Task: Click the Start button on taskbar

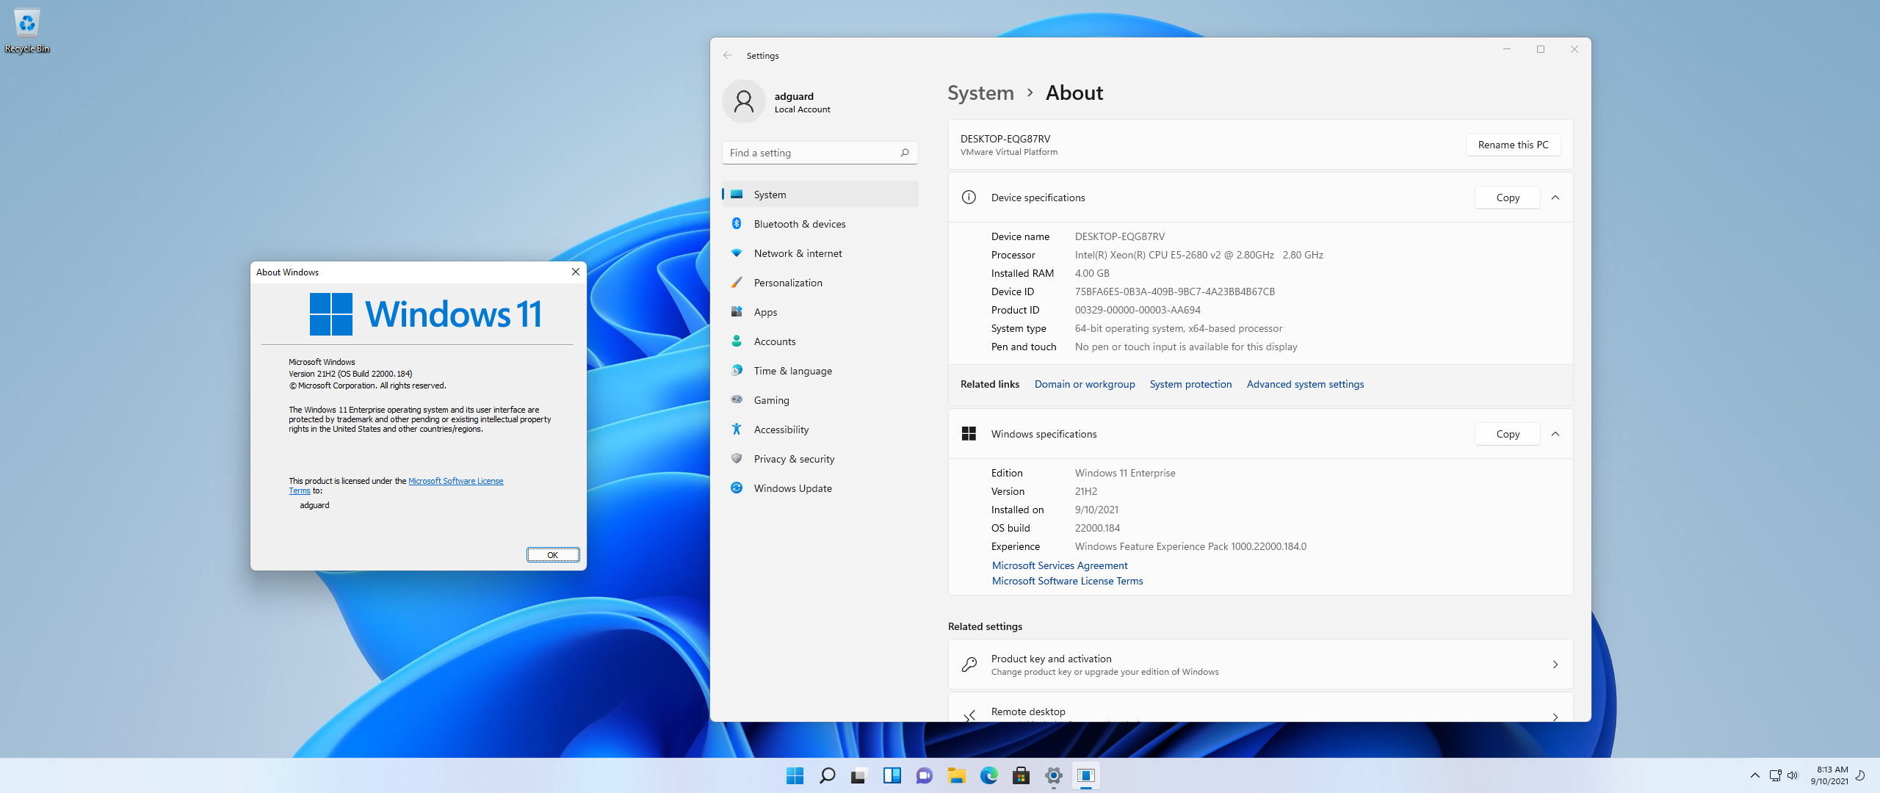Action: click(795, 775)
